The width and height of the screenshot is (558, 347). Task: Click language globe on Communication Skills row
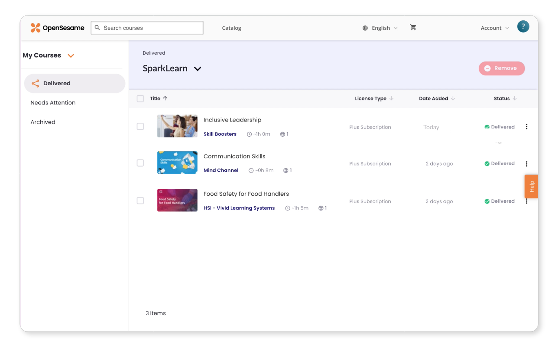286,170
